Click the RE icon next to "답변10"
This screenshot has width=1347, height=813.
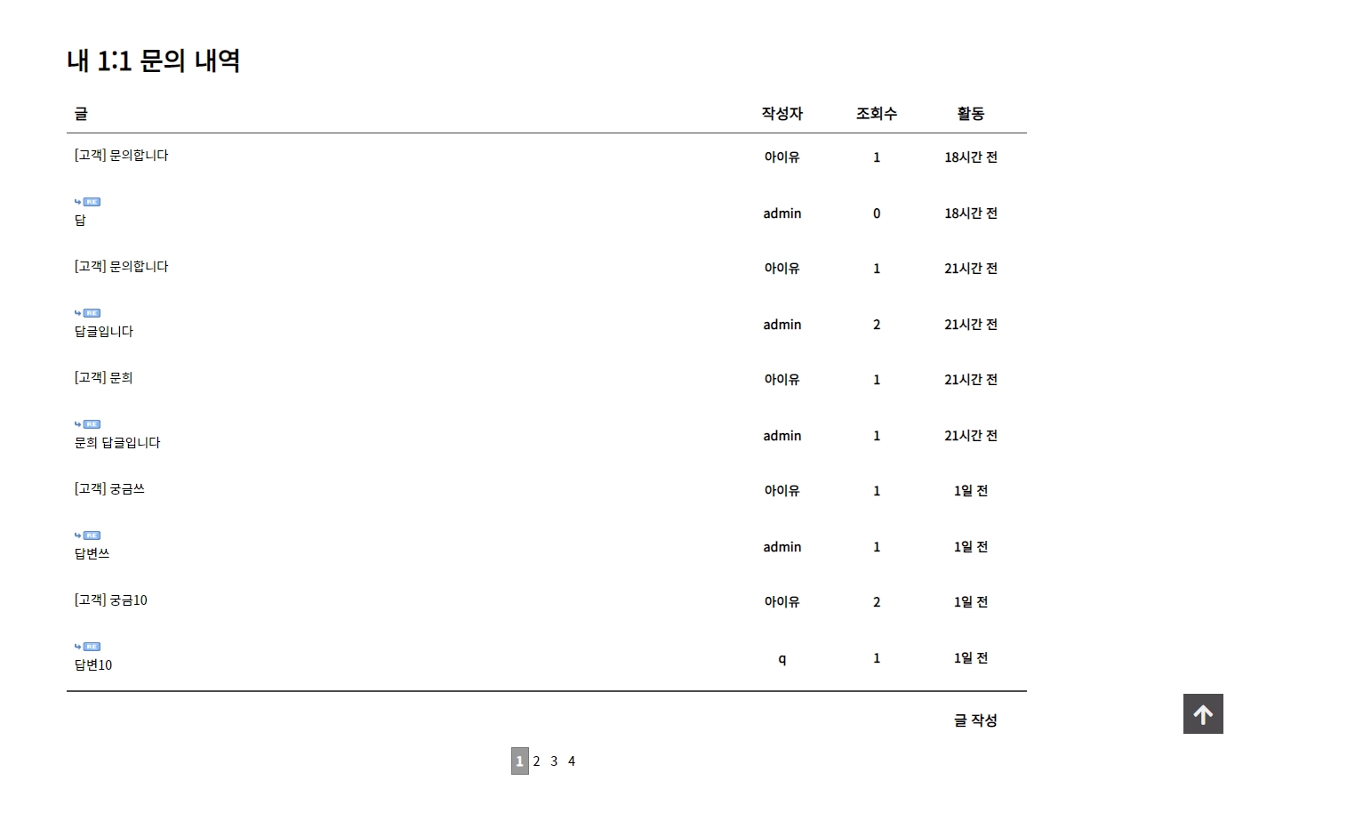(x=92, y=647)
